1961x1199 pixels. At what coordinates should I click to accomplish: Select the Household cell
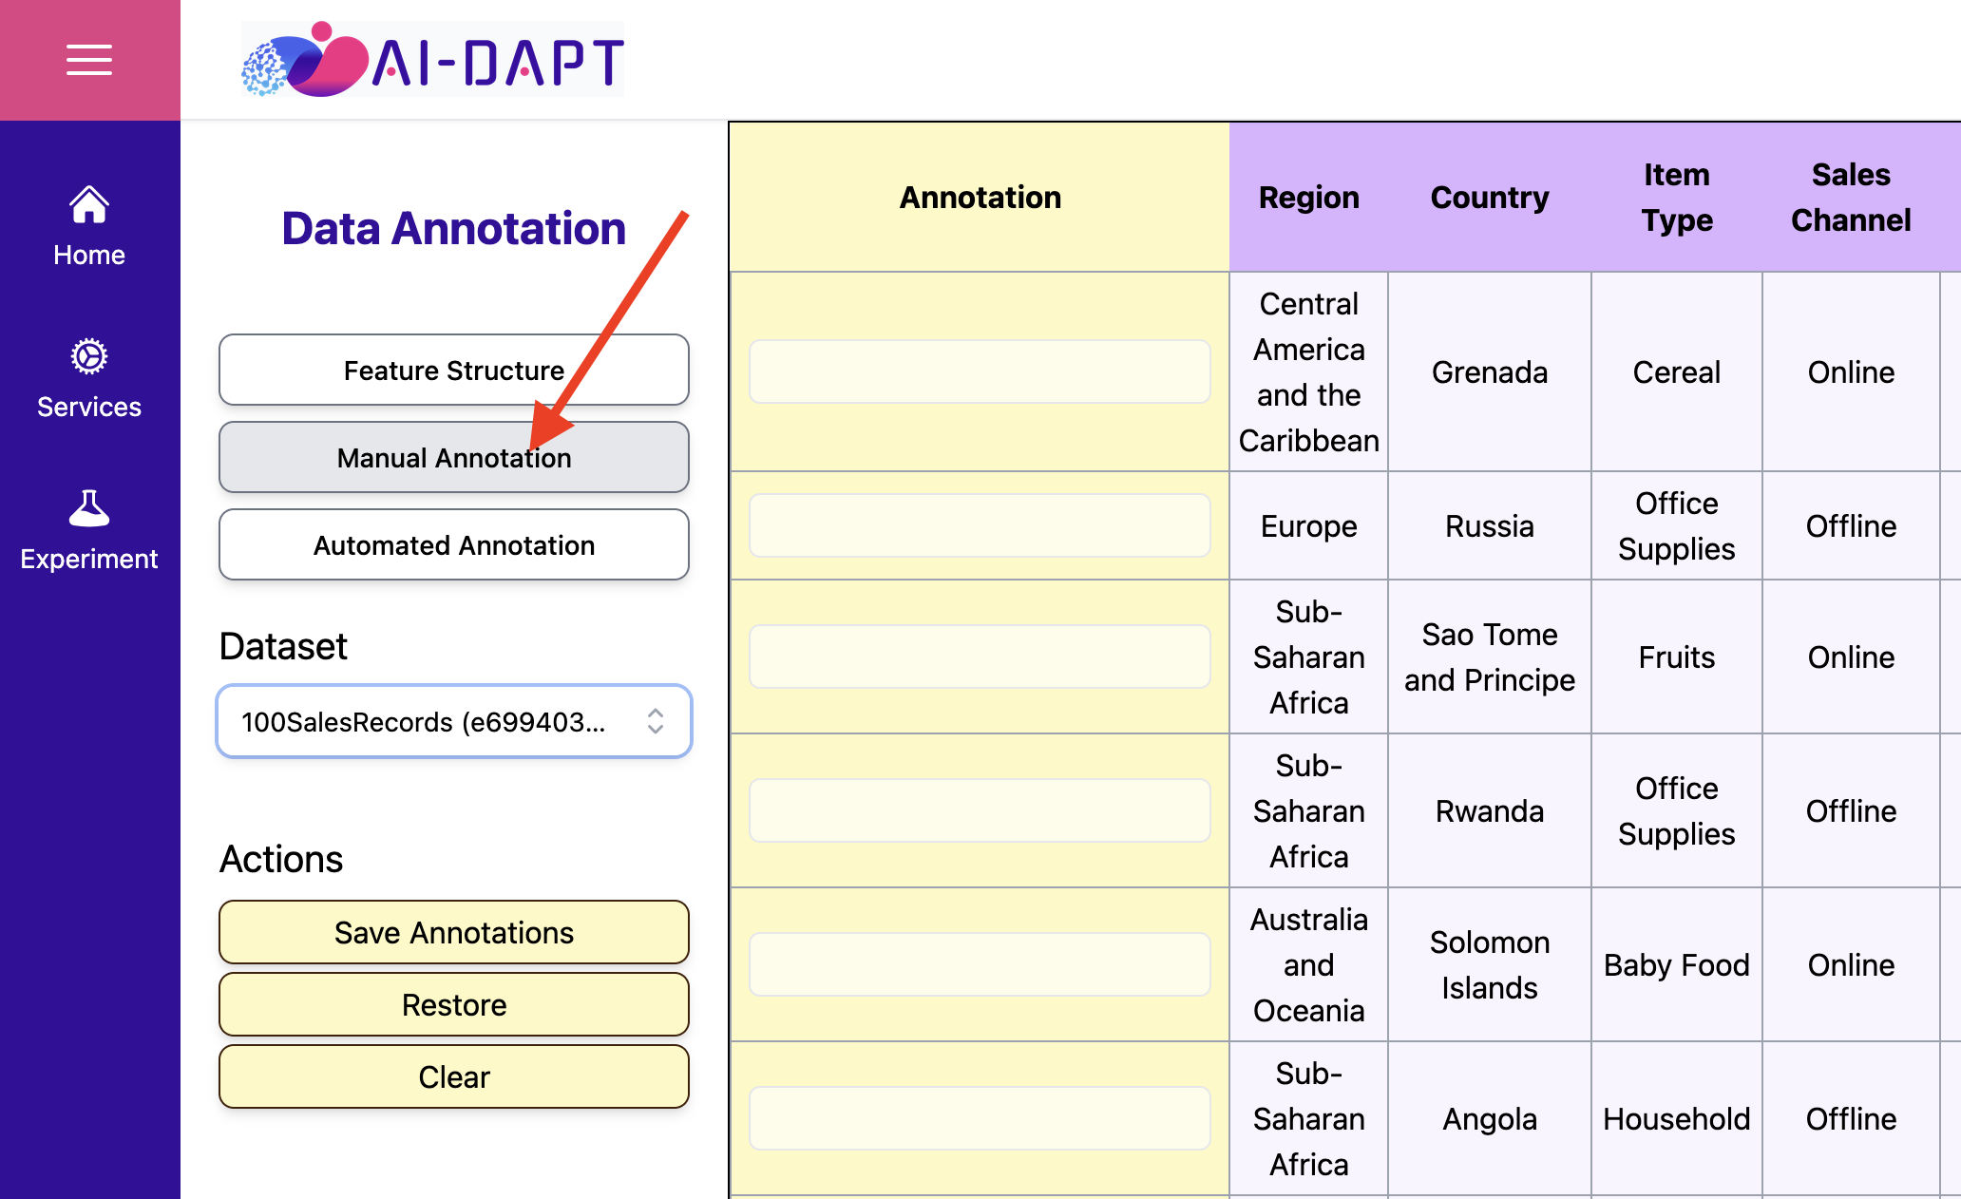click(x=1677, y=1118)
